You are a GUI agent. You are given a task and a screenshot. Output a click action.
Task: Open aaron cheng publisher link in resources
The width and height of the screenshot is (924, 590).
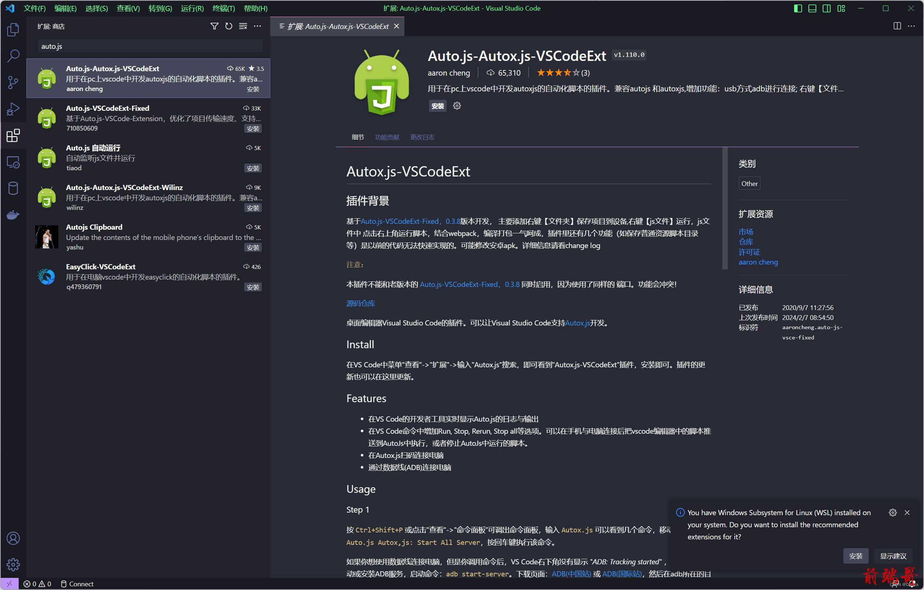[x=758, y=262]
